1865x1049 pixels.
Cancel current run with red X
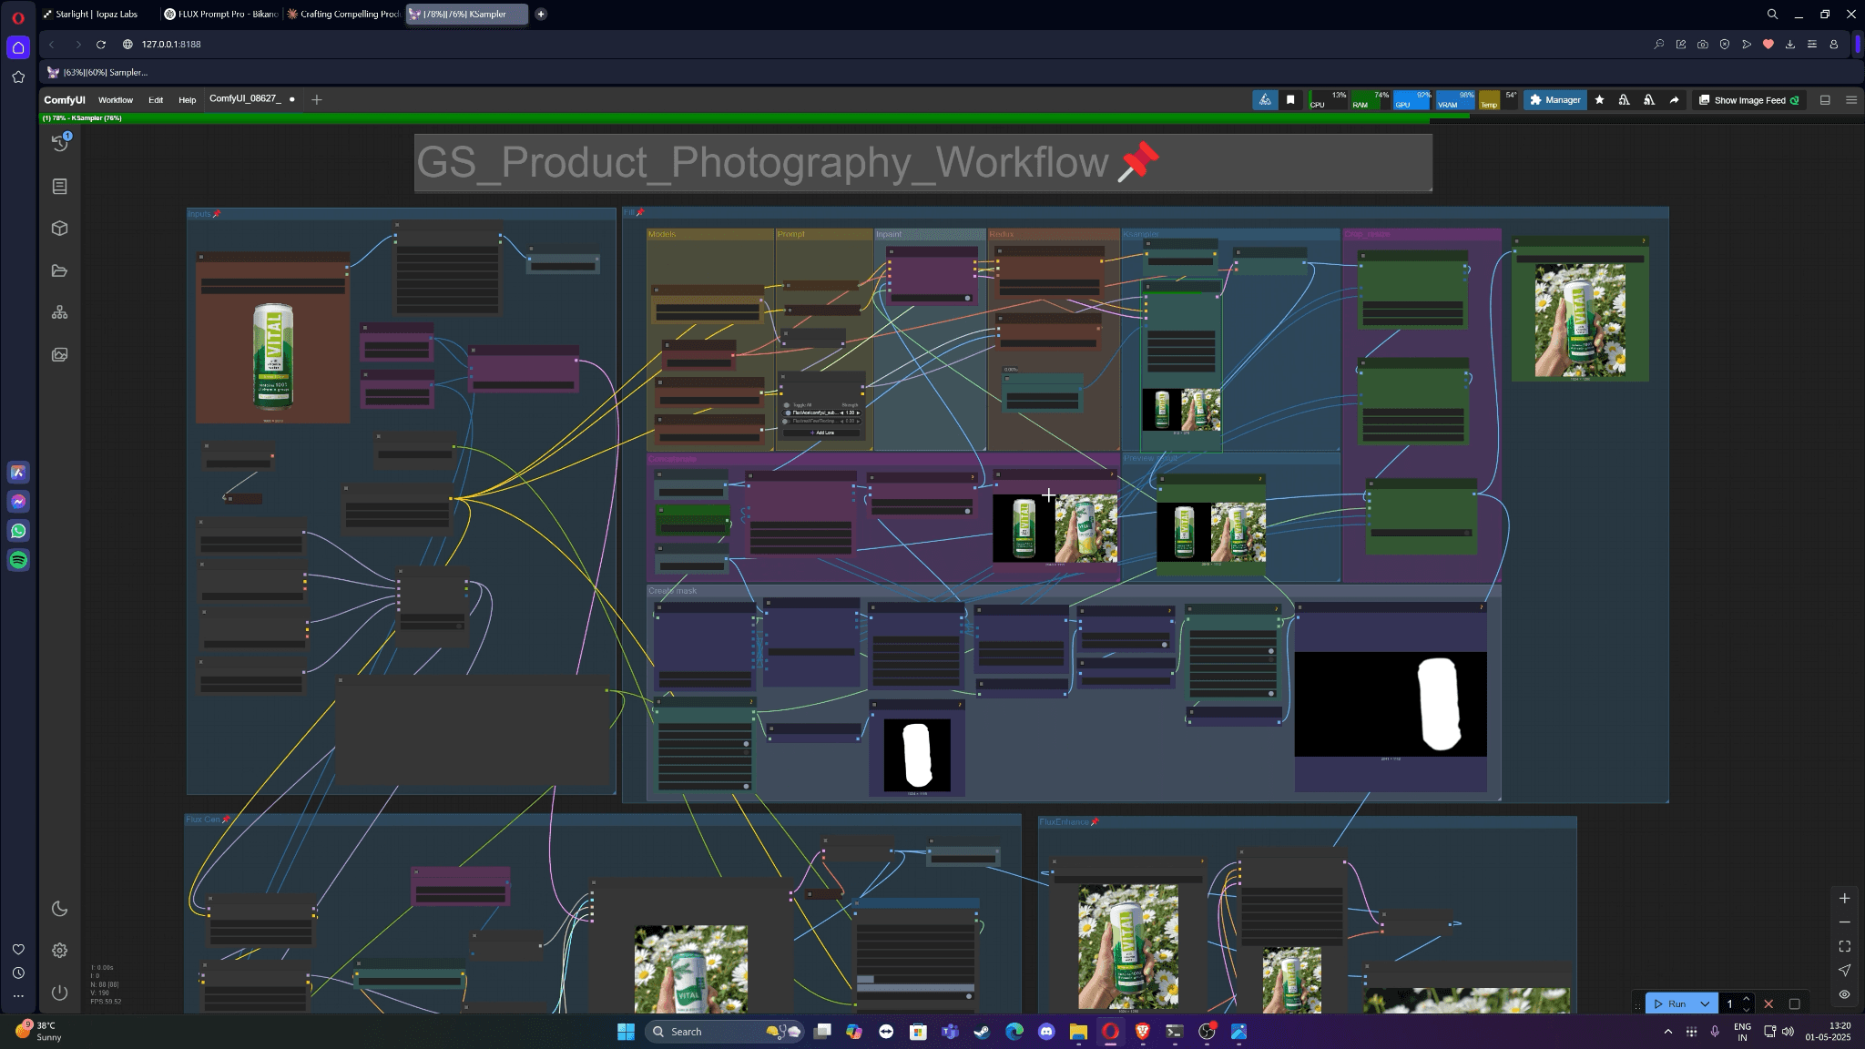[x=1768, y=1003]
